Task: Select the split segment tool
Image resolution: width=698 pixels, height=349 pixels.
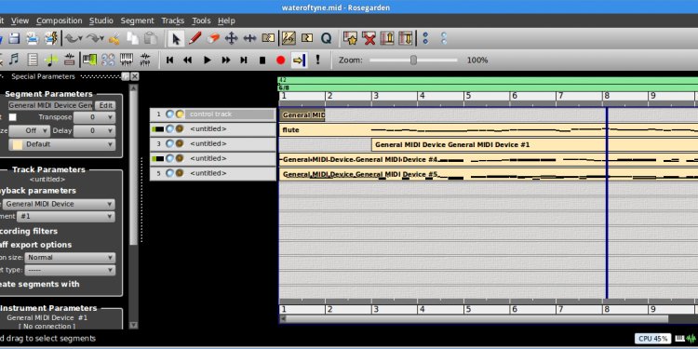Action: [x=268, y=39]
